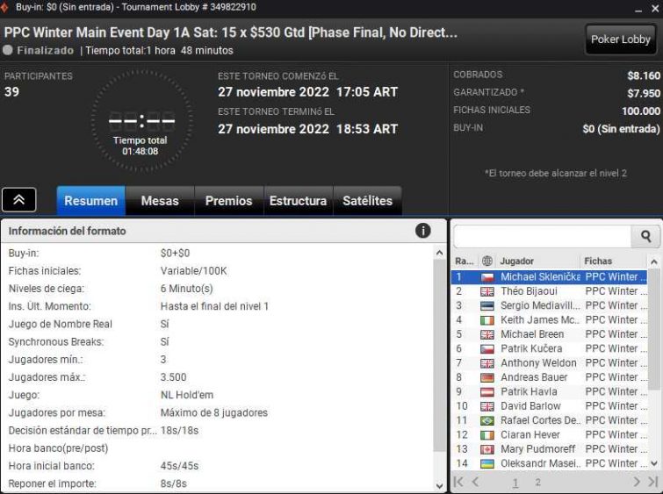Click the Cobrados amount $8.160

[644, 75]
